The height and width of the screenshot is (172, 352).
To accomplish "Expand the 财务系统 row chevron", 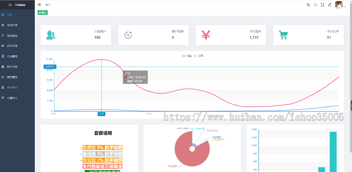I will tap(30, 67).
